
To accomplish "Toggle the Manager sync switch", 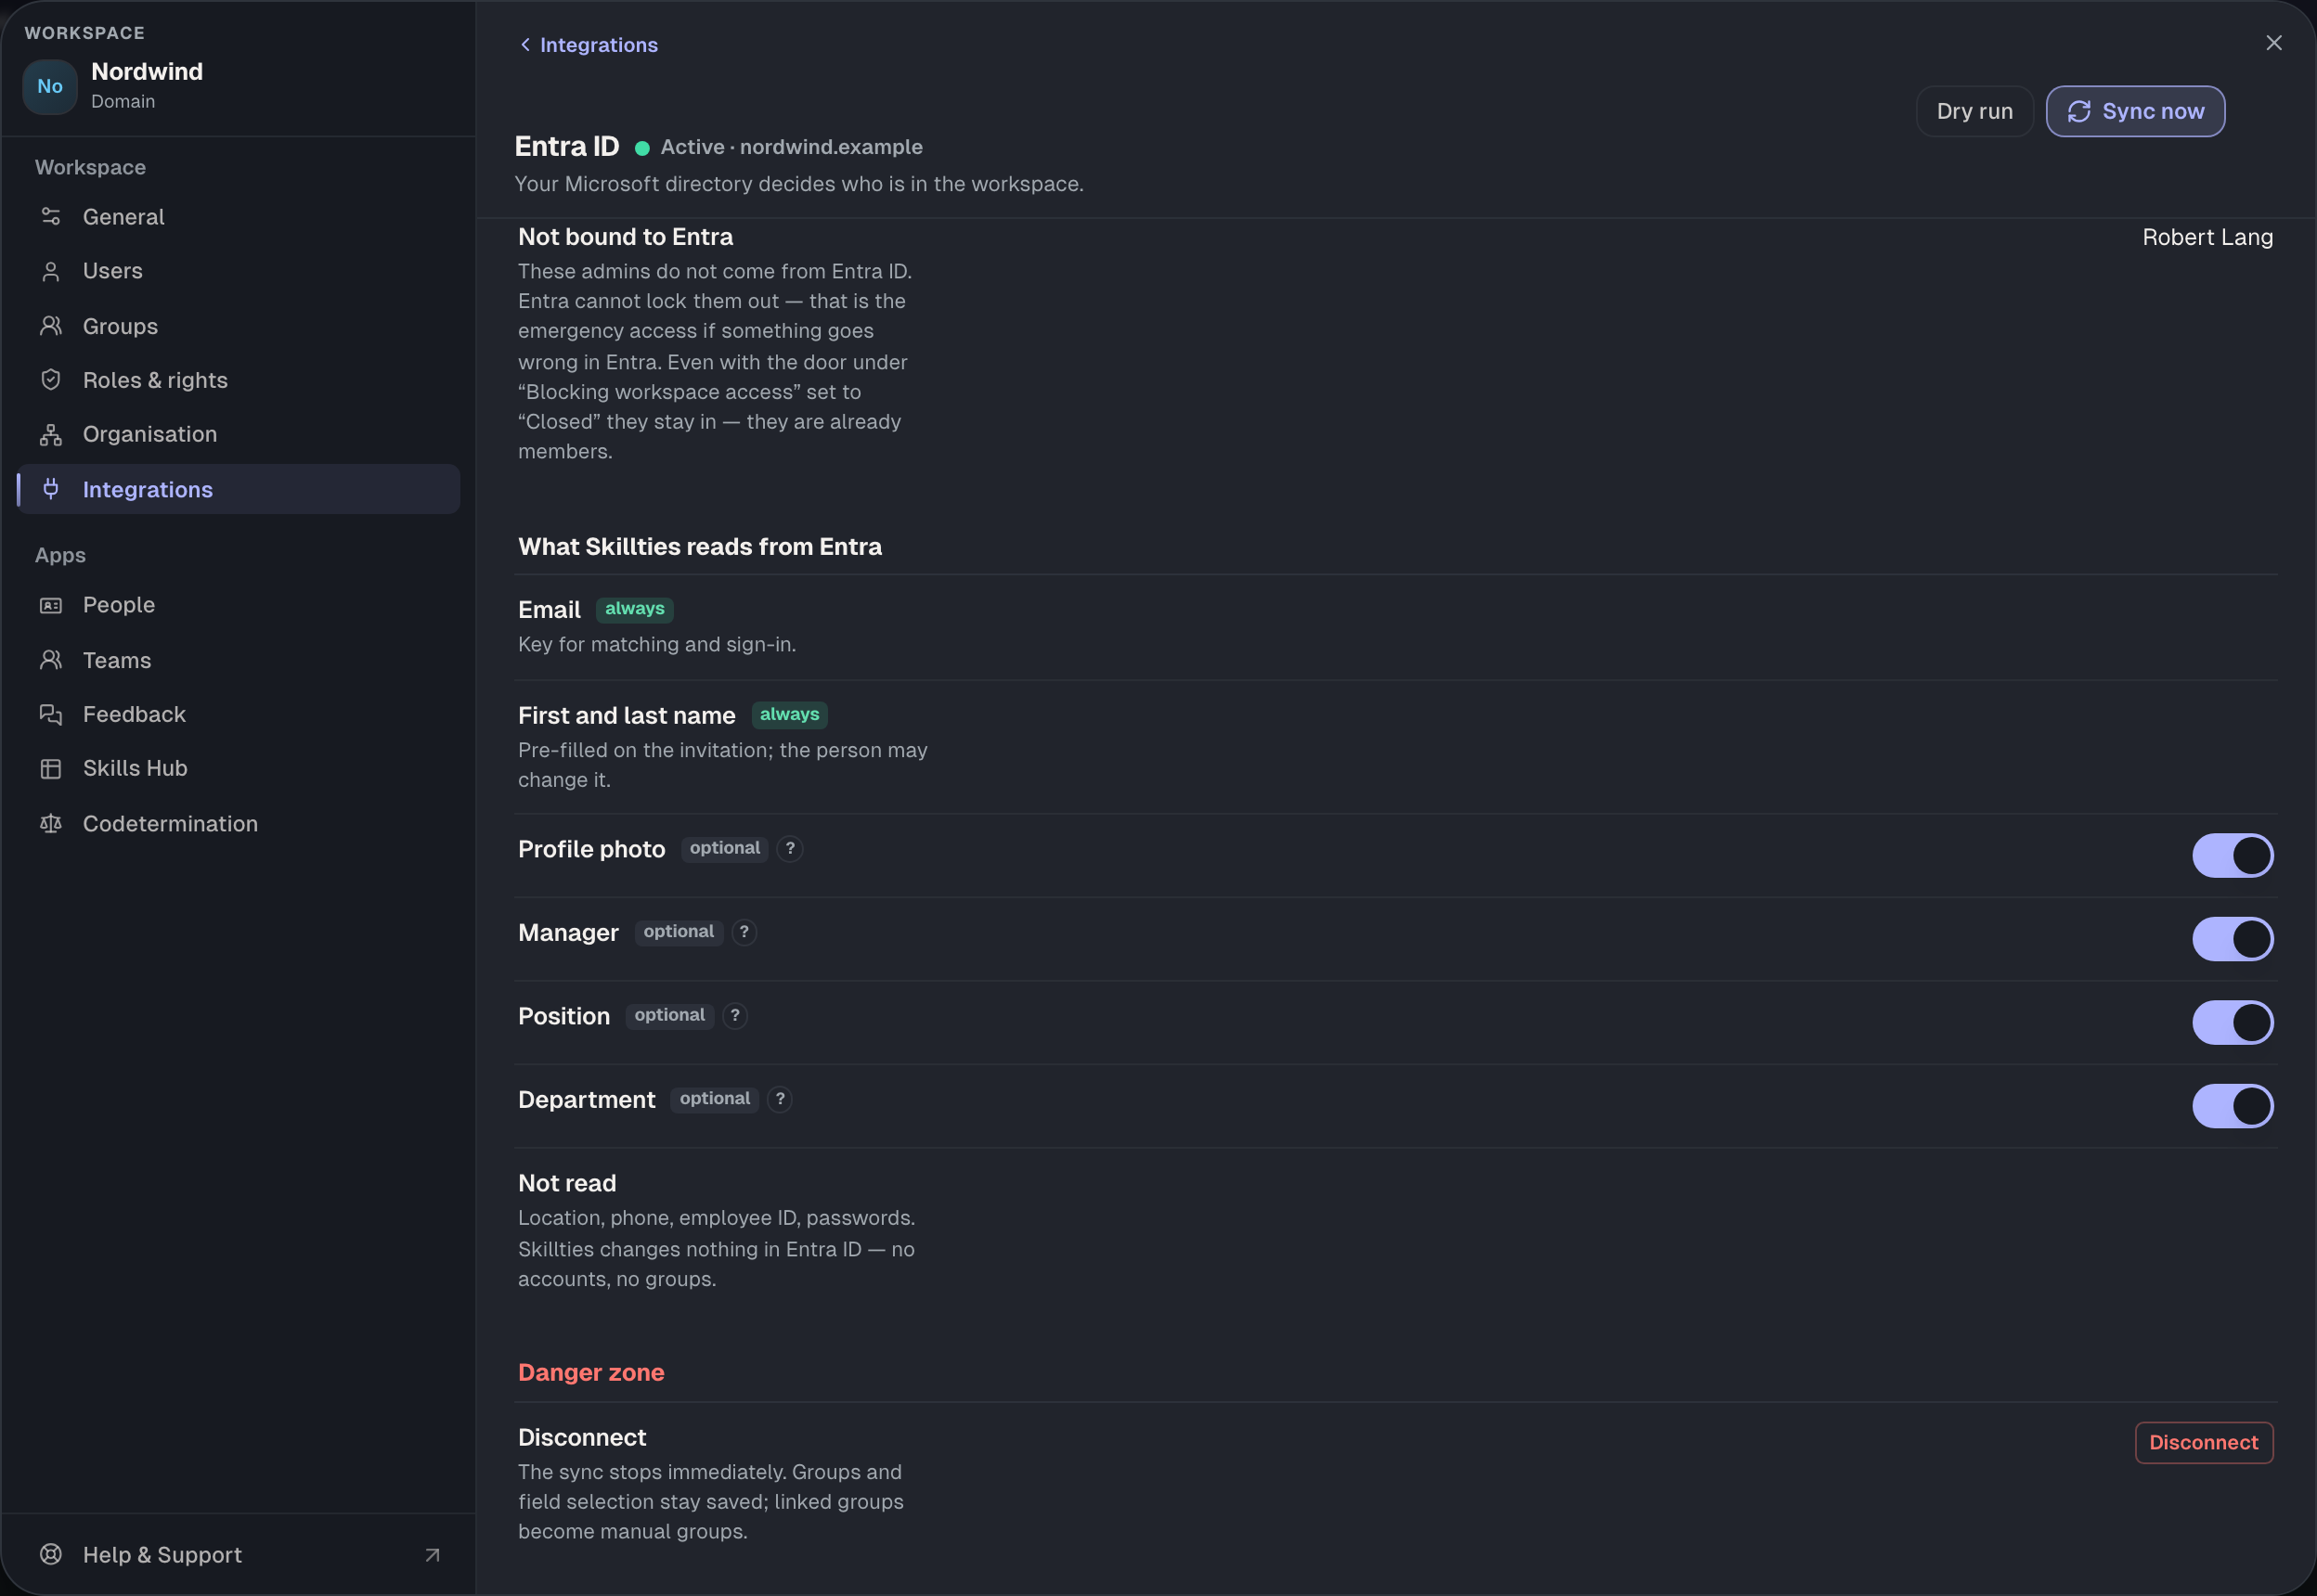I will coord(2233,939).
